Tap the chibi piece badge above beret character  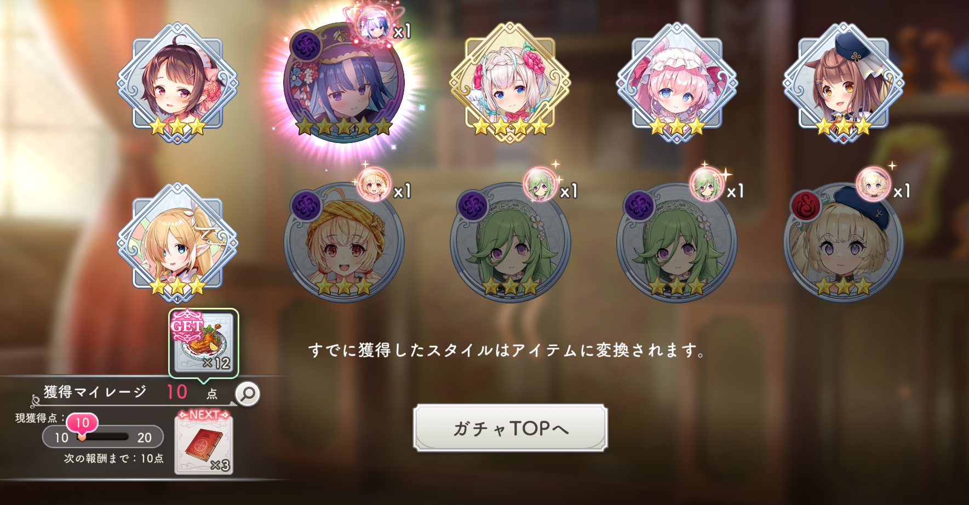click(x=873, y=183)
